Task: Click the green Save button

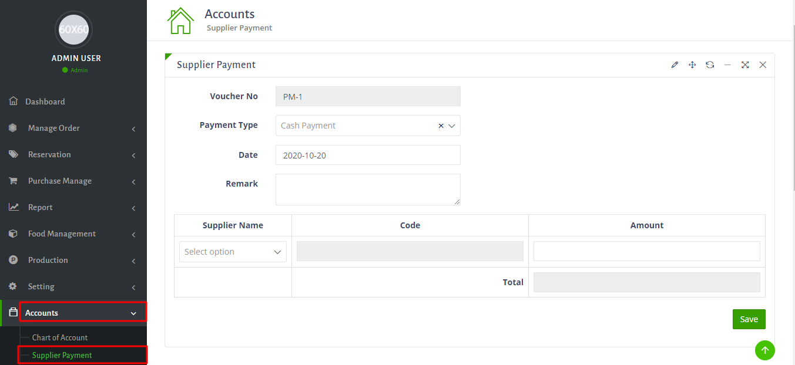Action: pos(749,319)
